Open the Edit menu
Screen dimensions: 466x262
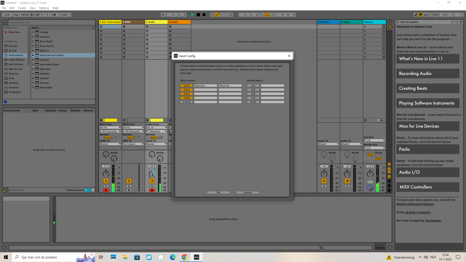tap(12, 8)
